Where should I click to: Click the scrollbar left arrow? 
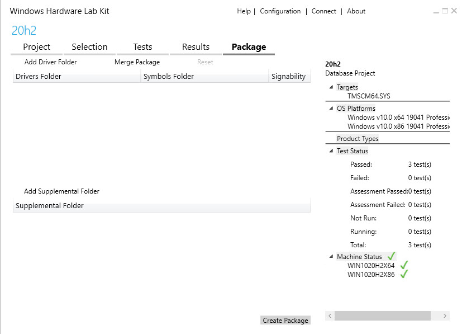click(x=330, y=316)
